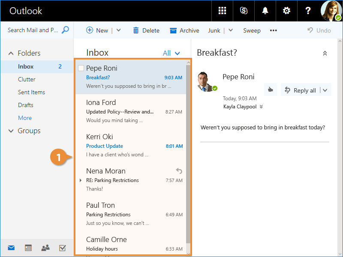Open People from the bottom bar

point(45,248)
